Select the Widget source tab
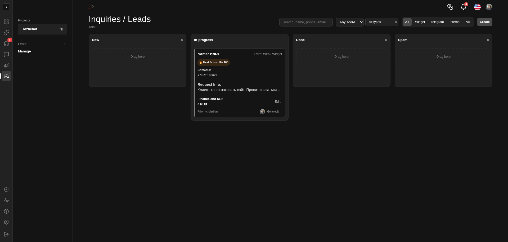 pyautogui.click(x=420, y=22)
